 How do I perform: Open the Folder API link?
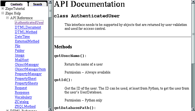tap(19, 51)
